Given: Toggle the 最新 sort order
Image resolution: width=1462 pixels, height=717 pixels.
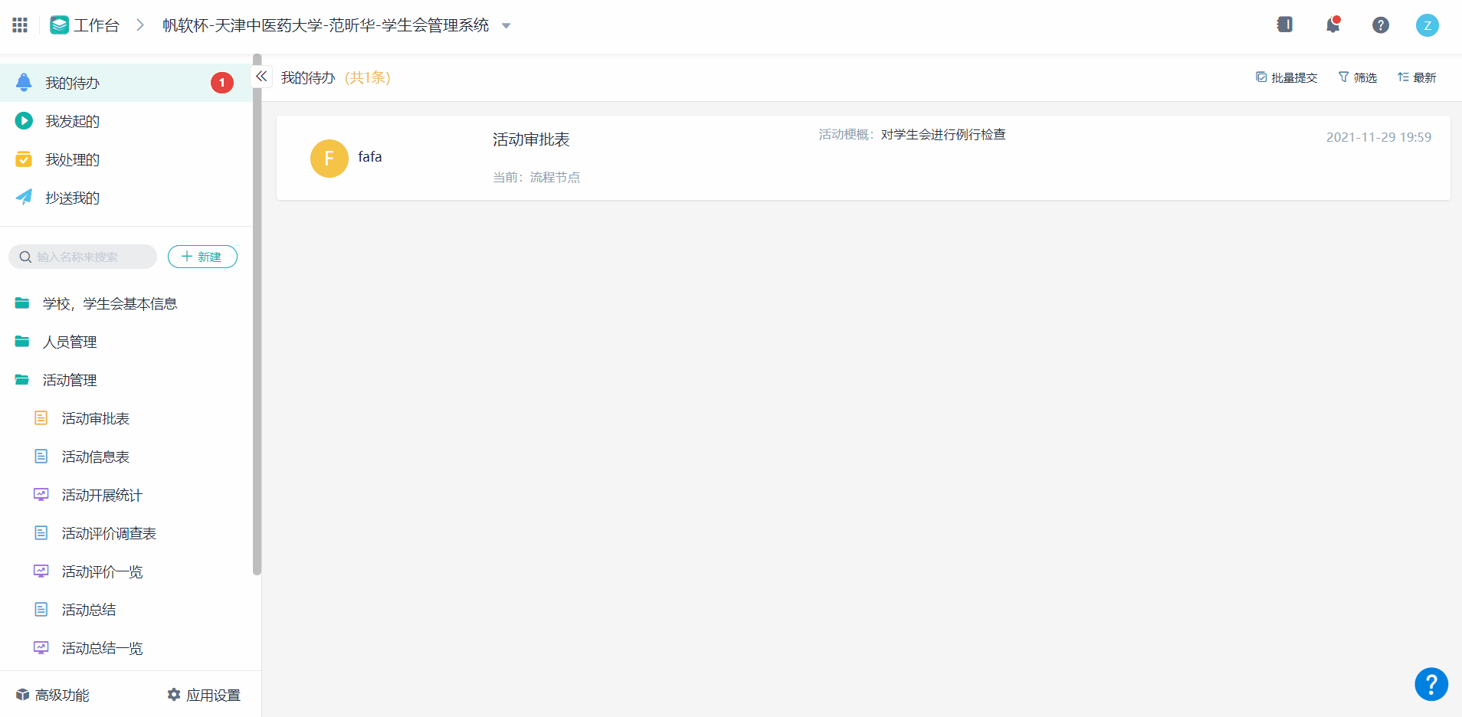Looking at the screenshot, I should point(1417,77).
